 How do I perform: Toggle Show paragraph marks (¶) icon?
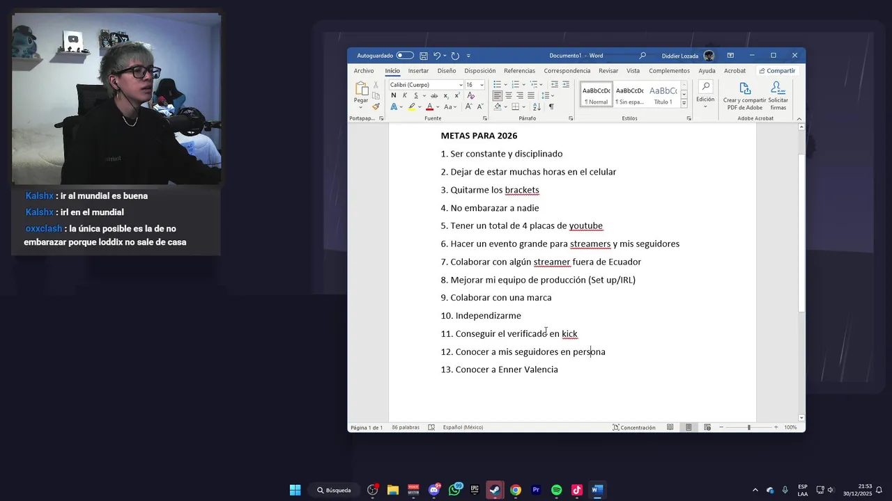551,107
